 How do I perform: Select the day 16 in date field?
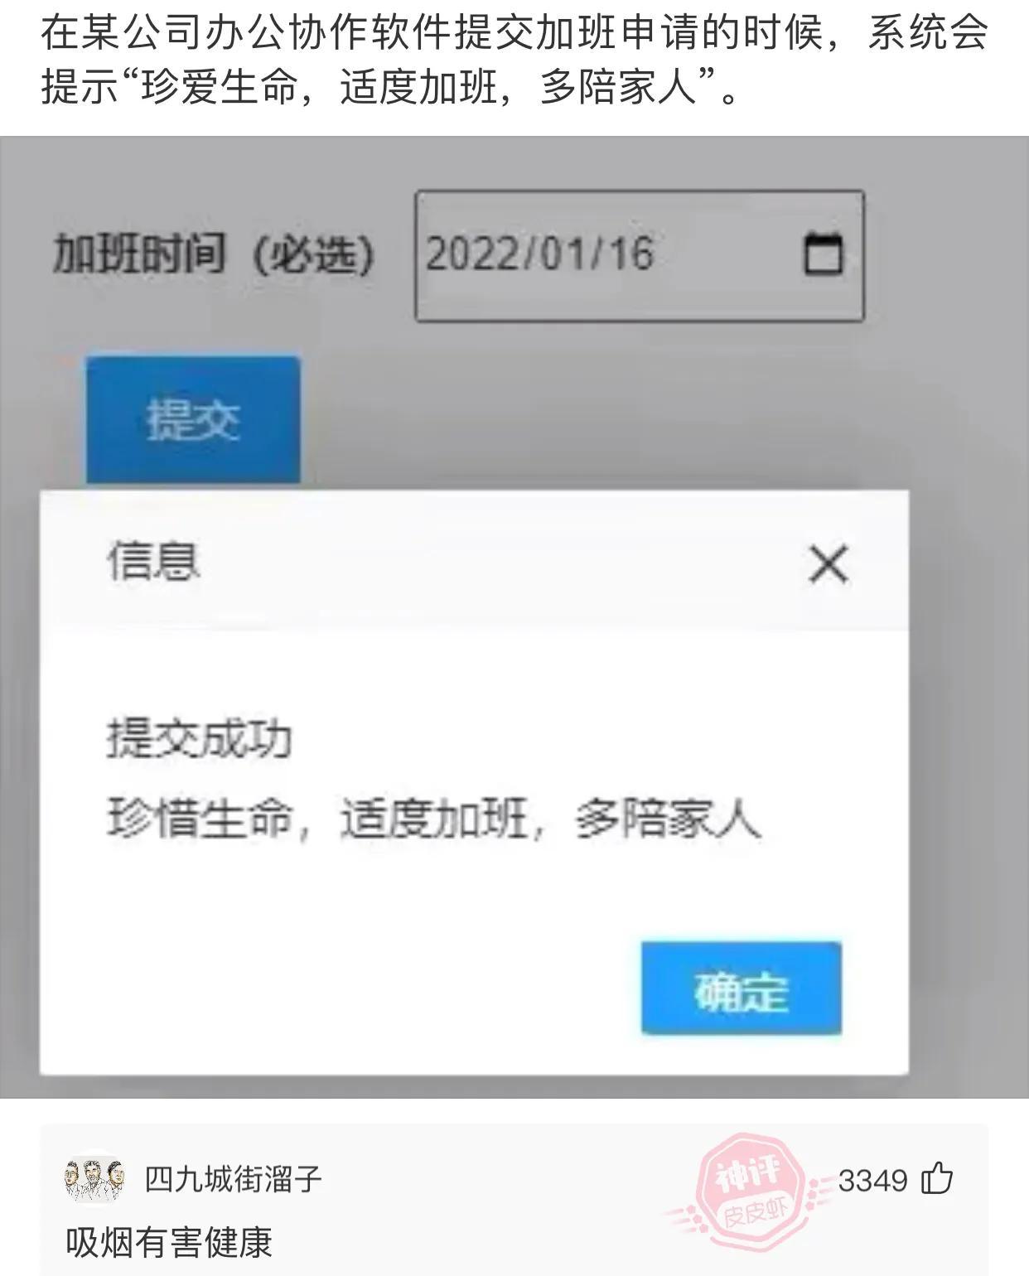coord(630,254)
